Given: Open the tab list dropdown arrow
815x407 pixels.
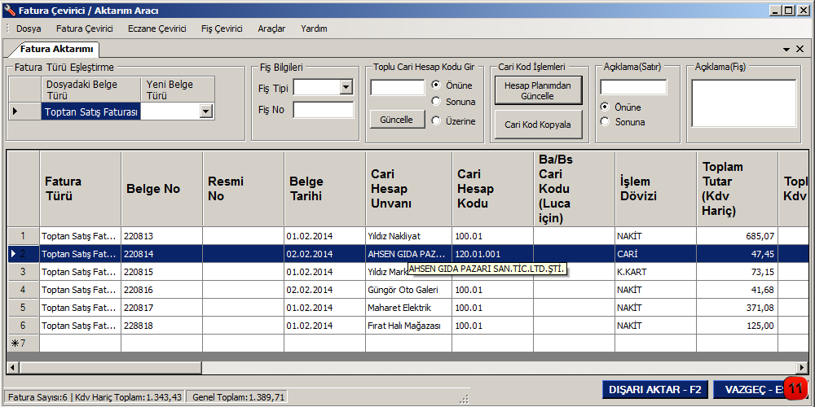Looking at the screenshot, I should pyautogui.click(x=787, y=50).
